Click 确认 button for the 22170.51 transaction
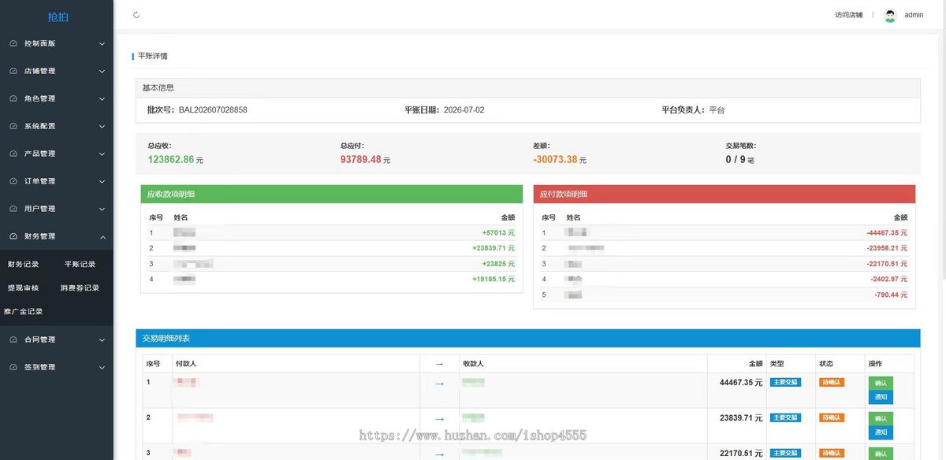Screen dimensions: 946x460 tap(881, 454)
